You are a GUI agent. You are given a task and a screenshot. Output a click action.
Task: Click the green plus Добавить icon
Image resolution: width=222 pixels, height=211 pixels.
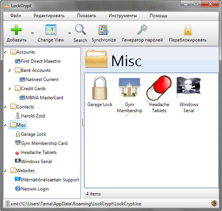[16, 30]
